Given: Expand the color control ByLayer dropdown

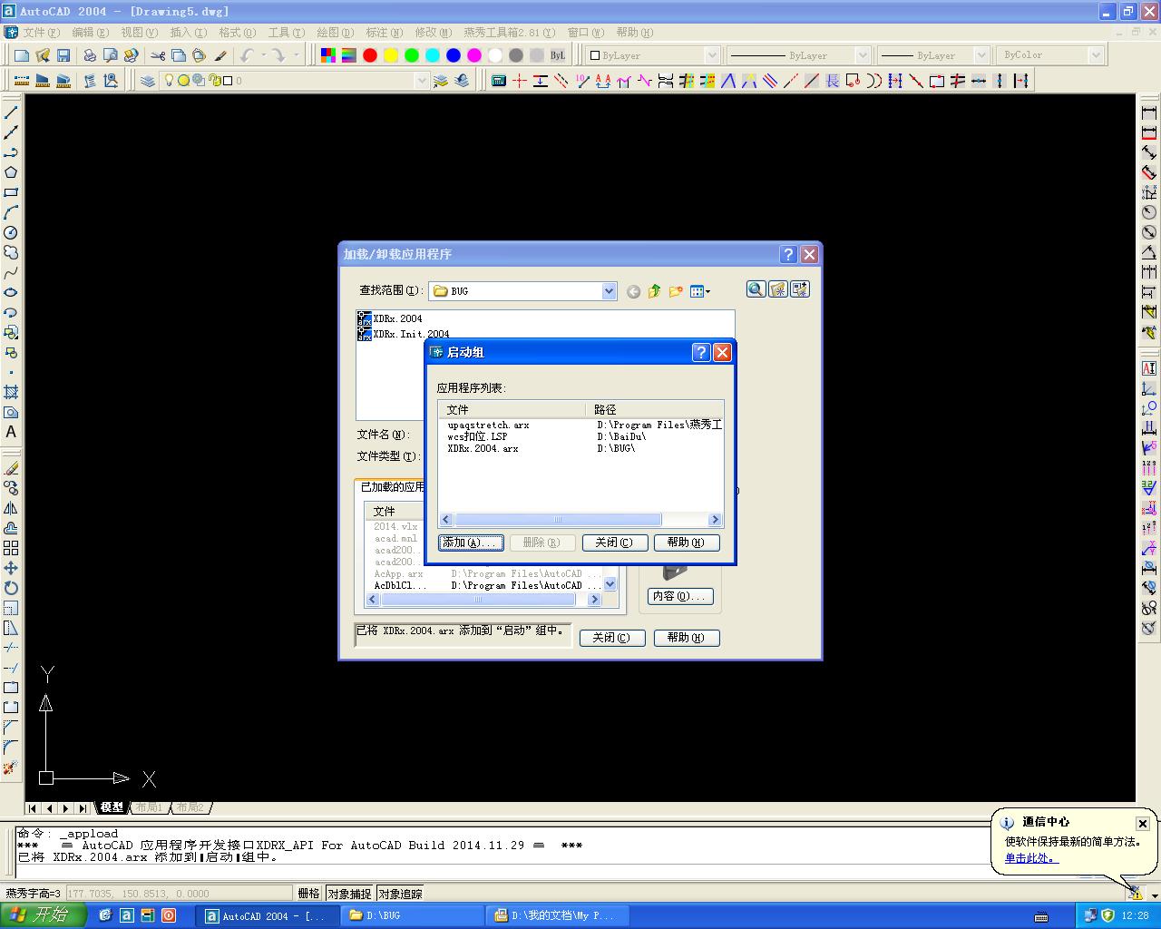Looking at the screenshot, I should click(x=712, y=55).
